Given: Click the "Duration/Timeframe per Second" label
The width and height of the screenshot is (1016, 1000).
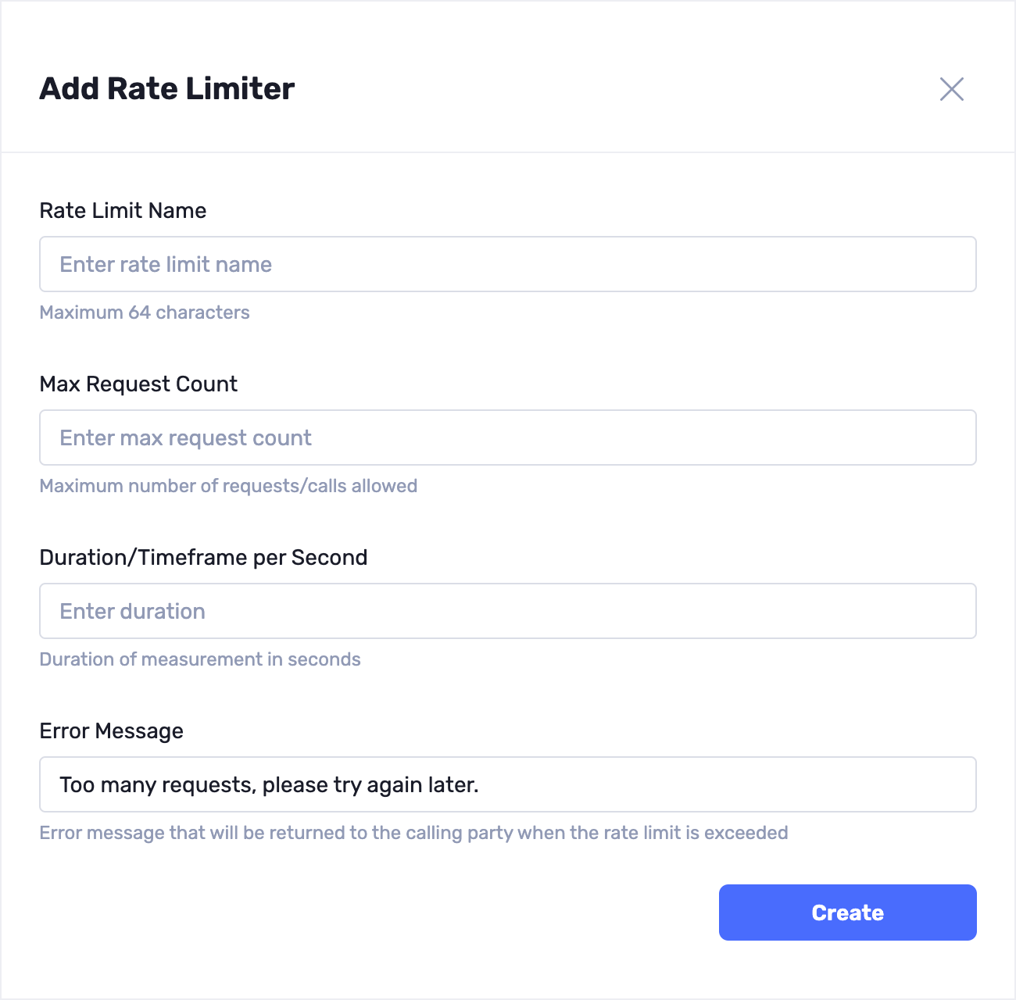Looking at the screenshot, I should point(203,558).
